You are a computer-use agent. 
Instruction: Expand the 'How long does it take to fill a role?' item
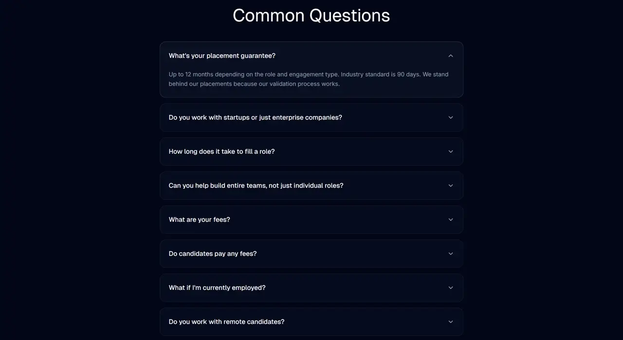point(311,151)
